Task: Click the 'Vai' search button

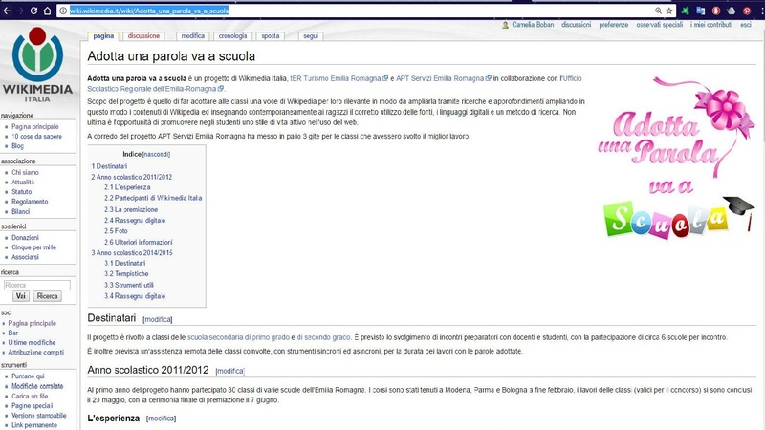Action: click(21, 296)
